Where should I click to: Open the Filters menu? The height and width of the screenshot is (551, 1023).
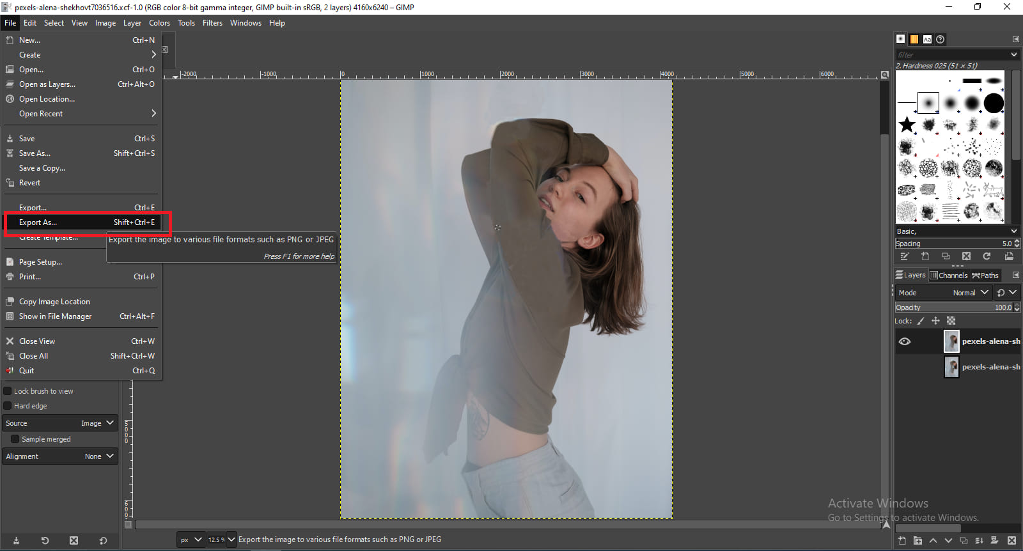coord(212,23)
